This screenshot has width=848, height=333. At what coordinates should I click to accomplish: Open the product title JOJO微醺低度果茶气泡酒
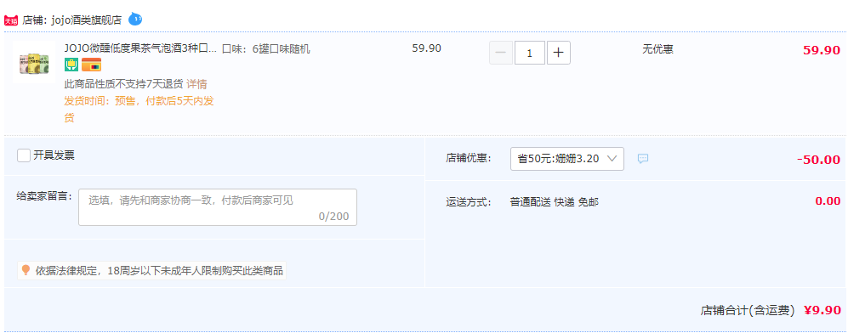140,48
